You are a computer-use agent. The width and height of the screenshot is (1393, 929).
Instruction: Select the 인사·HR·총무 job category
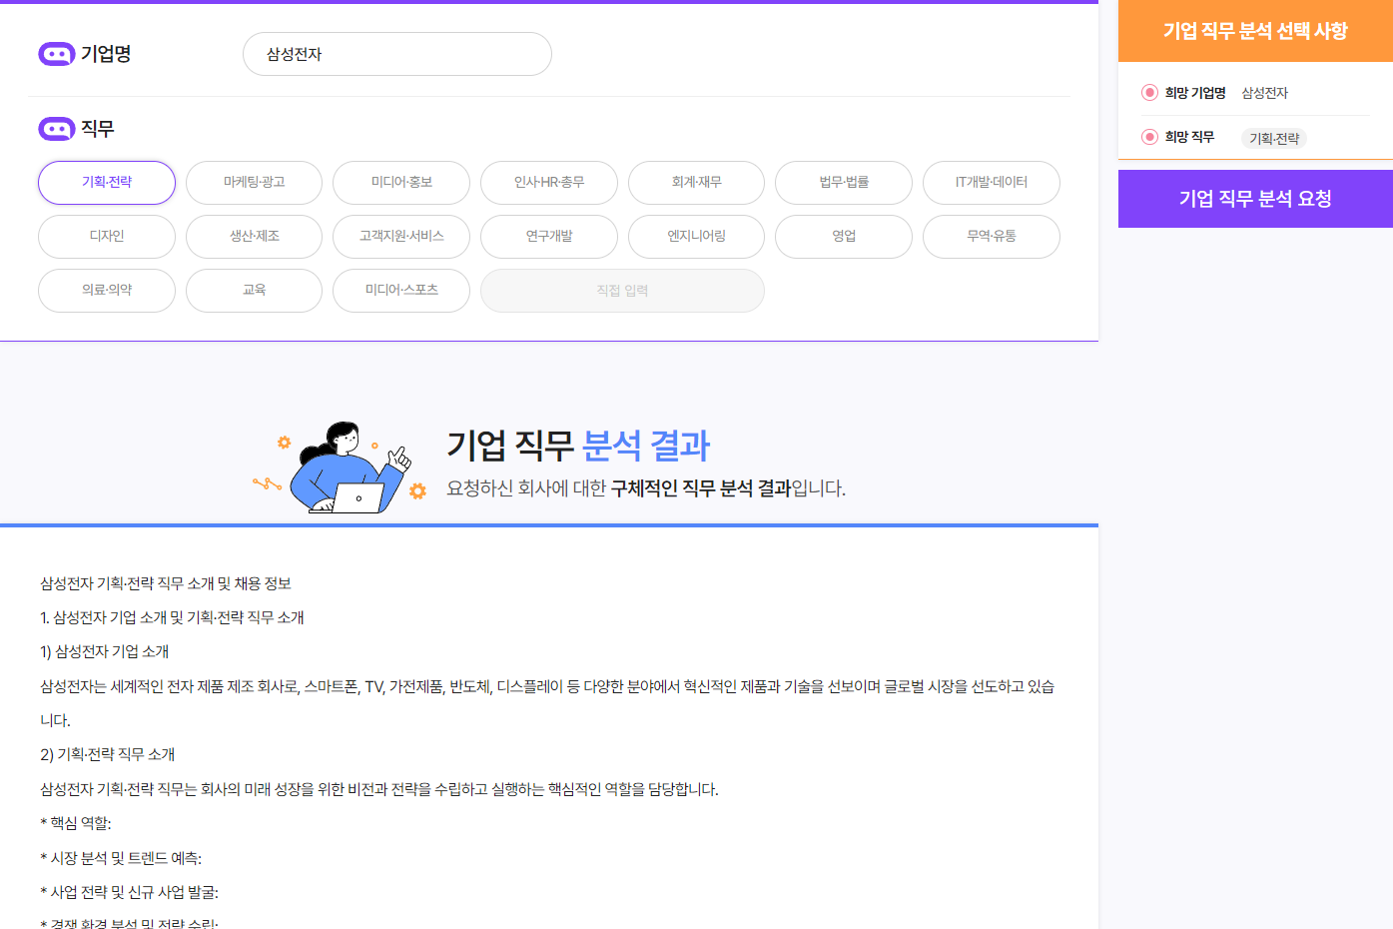[x=549, y=183]
